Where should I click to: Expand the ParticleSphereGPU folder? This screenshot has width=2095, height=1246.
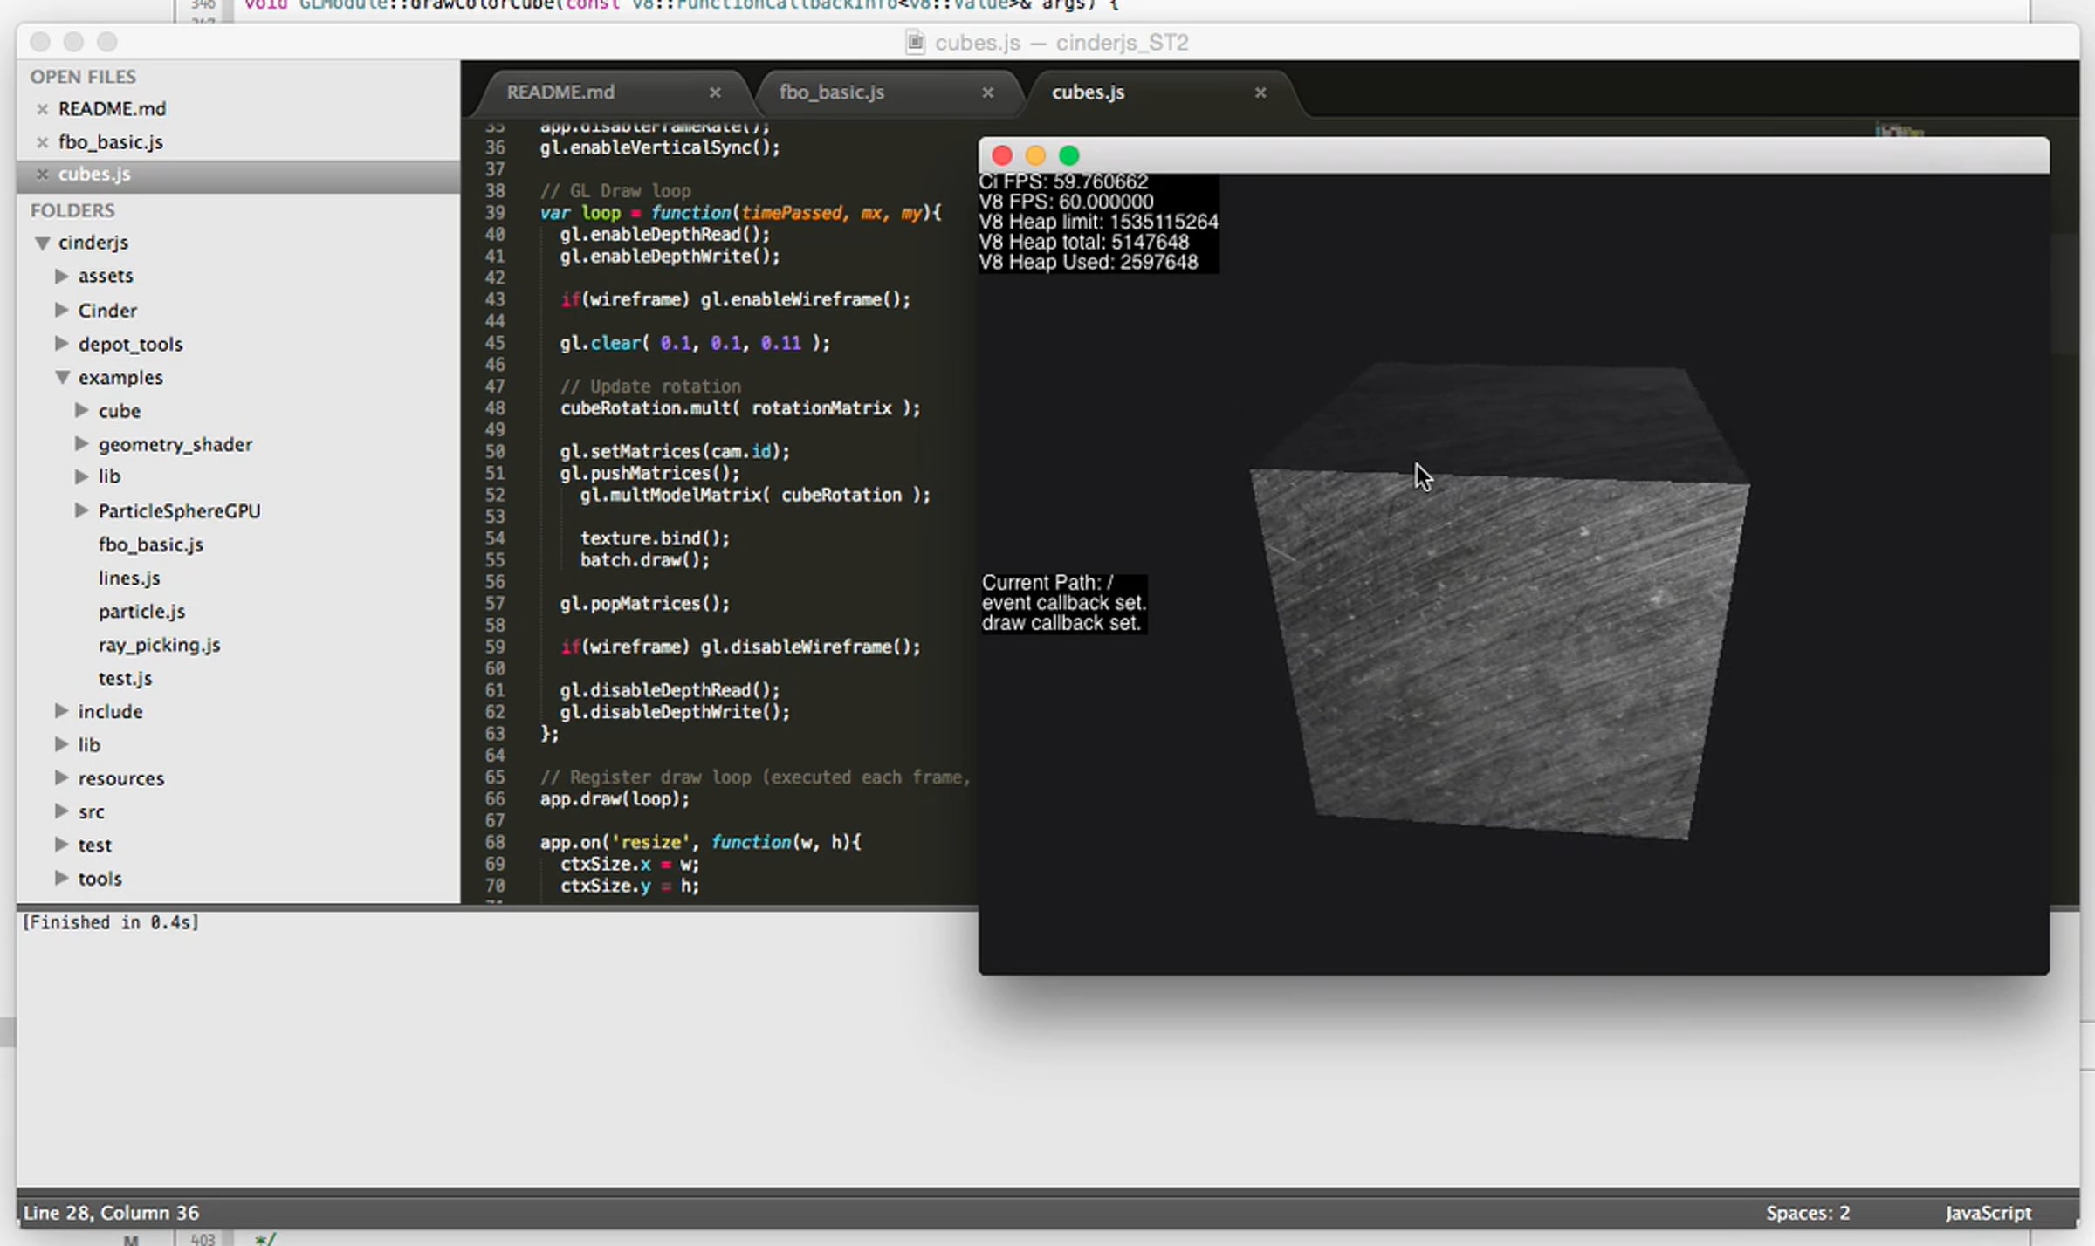tap(82, 510)
